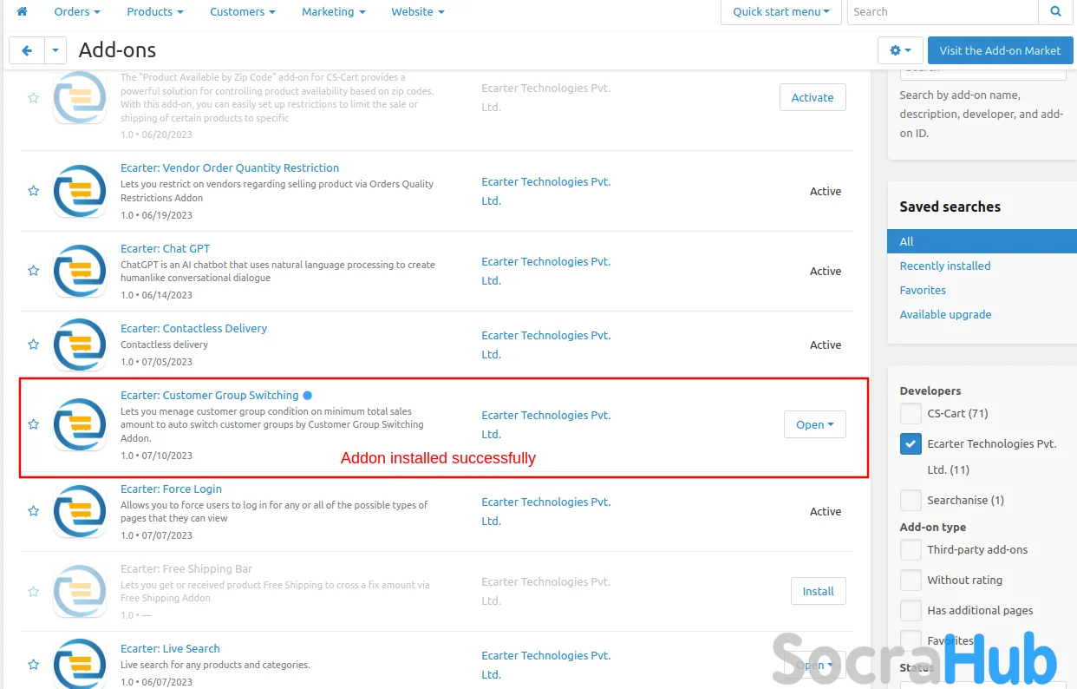1077x689 pixels.
Task: Click the top Search input field
Action: tap(942, 11)
